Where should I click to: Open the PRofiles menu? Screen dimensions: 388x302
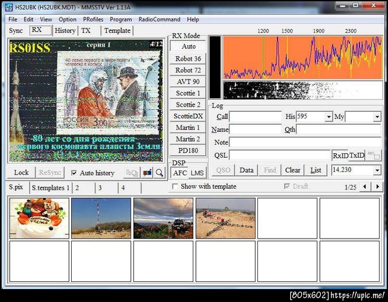point(93,19)
